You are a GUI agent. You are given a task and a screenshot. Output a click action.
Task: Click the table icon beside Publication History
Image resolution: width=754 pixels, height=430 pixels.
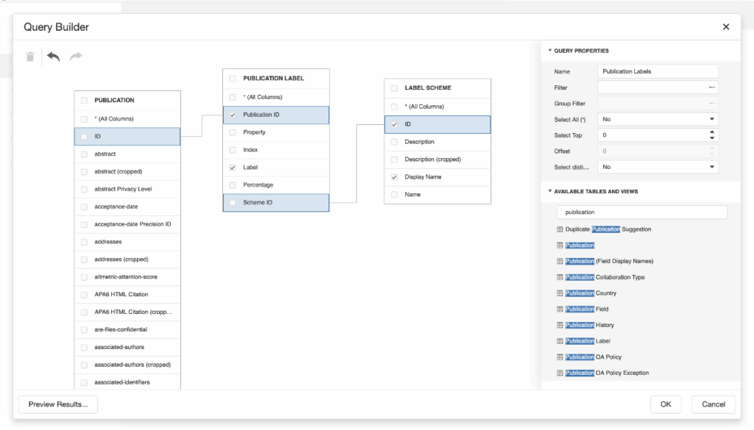point(560,325)
